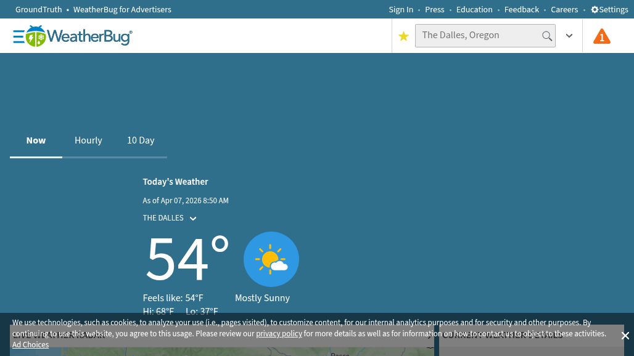Switch to the Hourly tab
634x356 pixels.
coord(88,140)
